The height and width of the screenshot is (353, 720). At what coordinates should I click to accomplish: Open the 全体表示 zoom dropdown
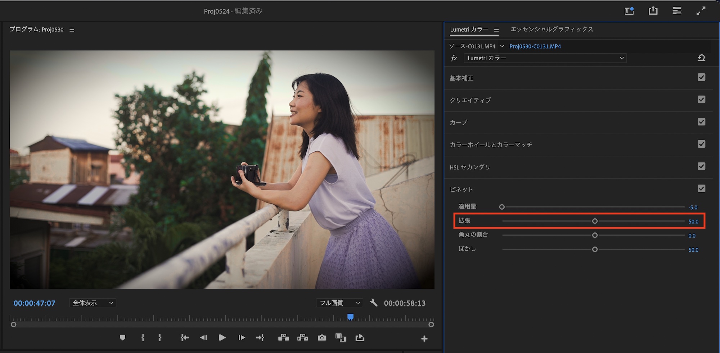pos(93,303)
